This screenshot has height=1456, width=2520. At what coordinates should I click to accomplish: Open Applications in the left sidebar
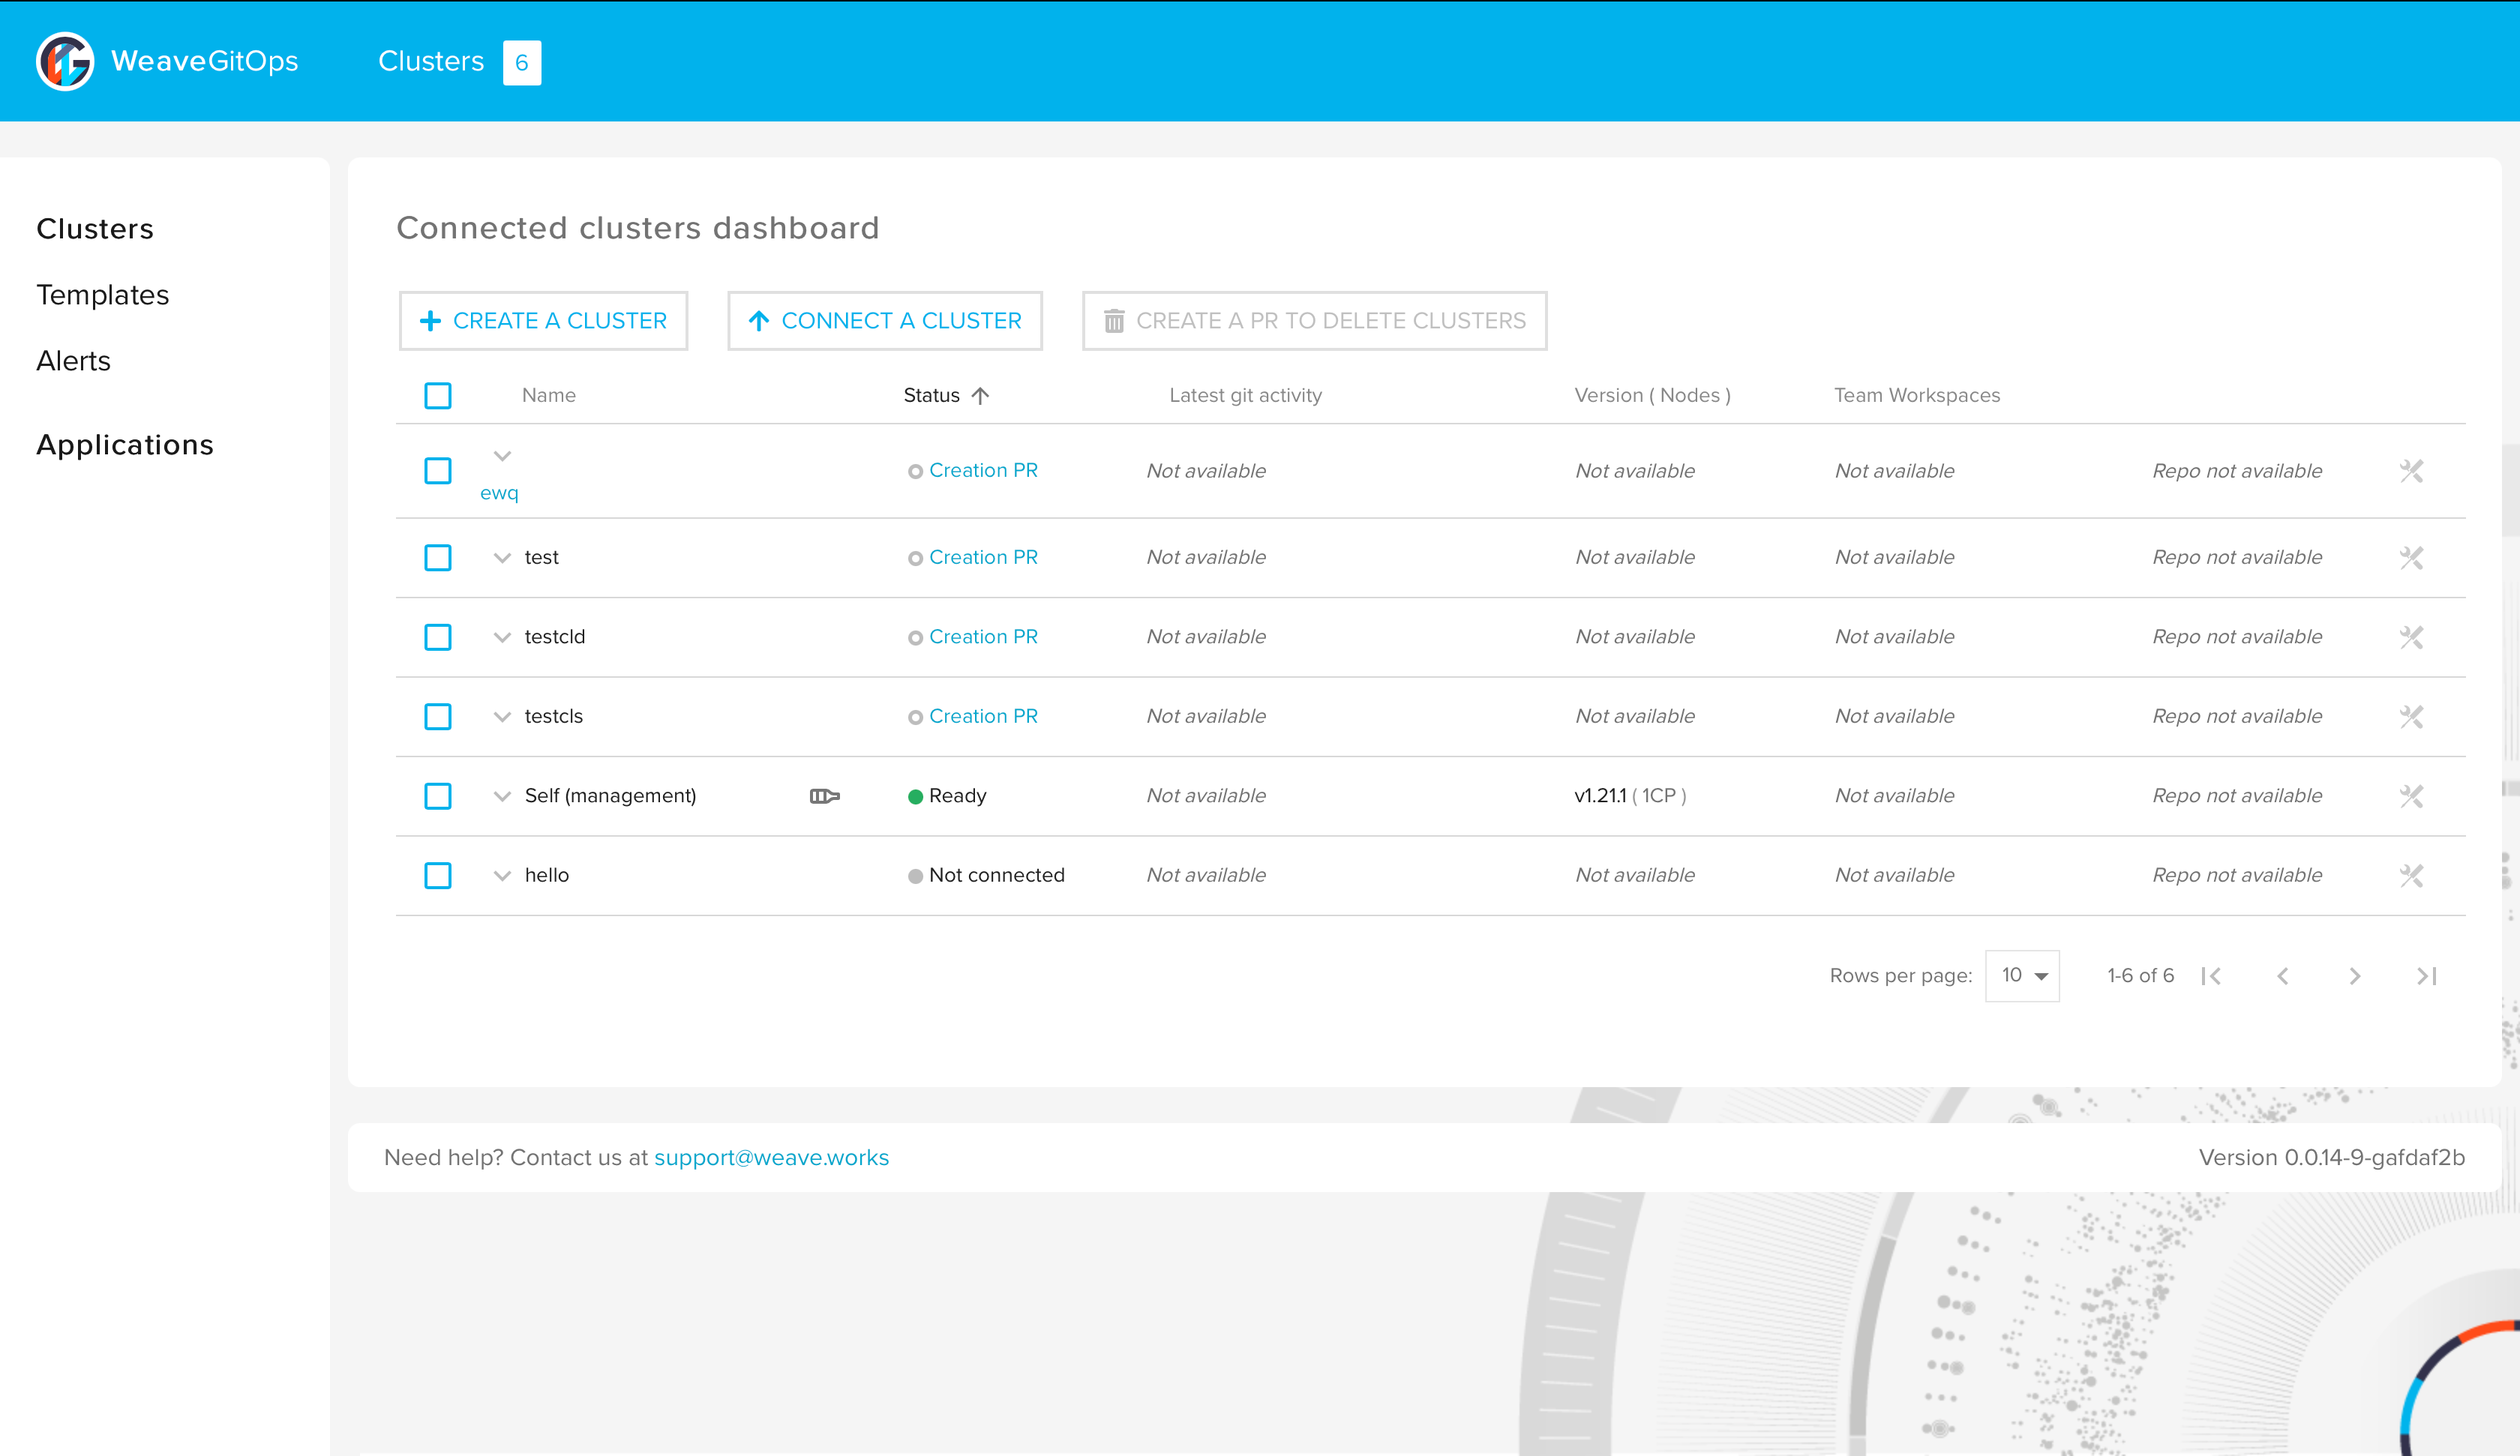click(x=125, y=445)
